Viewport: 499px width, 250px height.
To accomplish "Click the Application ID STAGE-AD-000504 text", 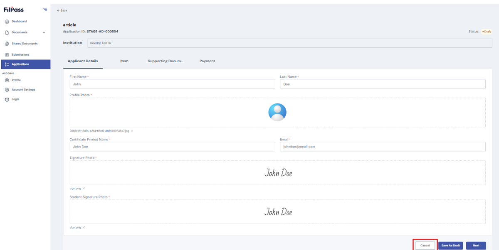I will point(91,32).
